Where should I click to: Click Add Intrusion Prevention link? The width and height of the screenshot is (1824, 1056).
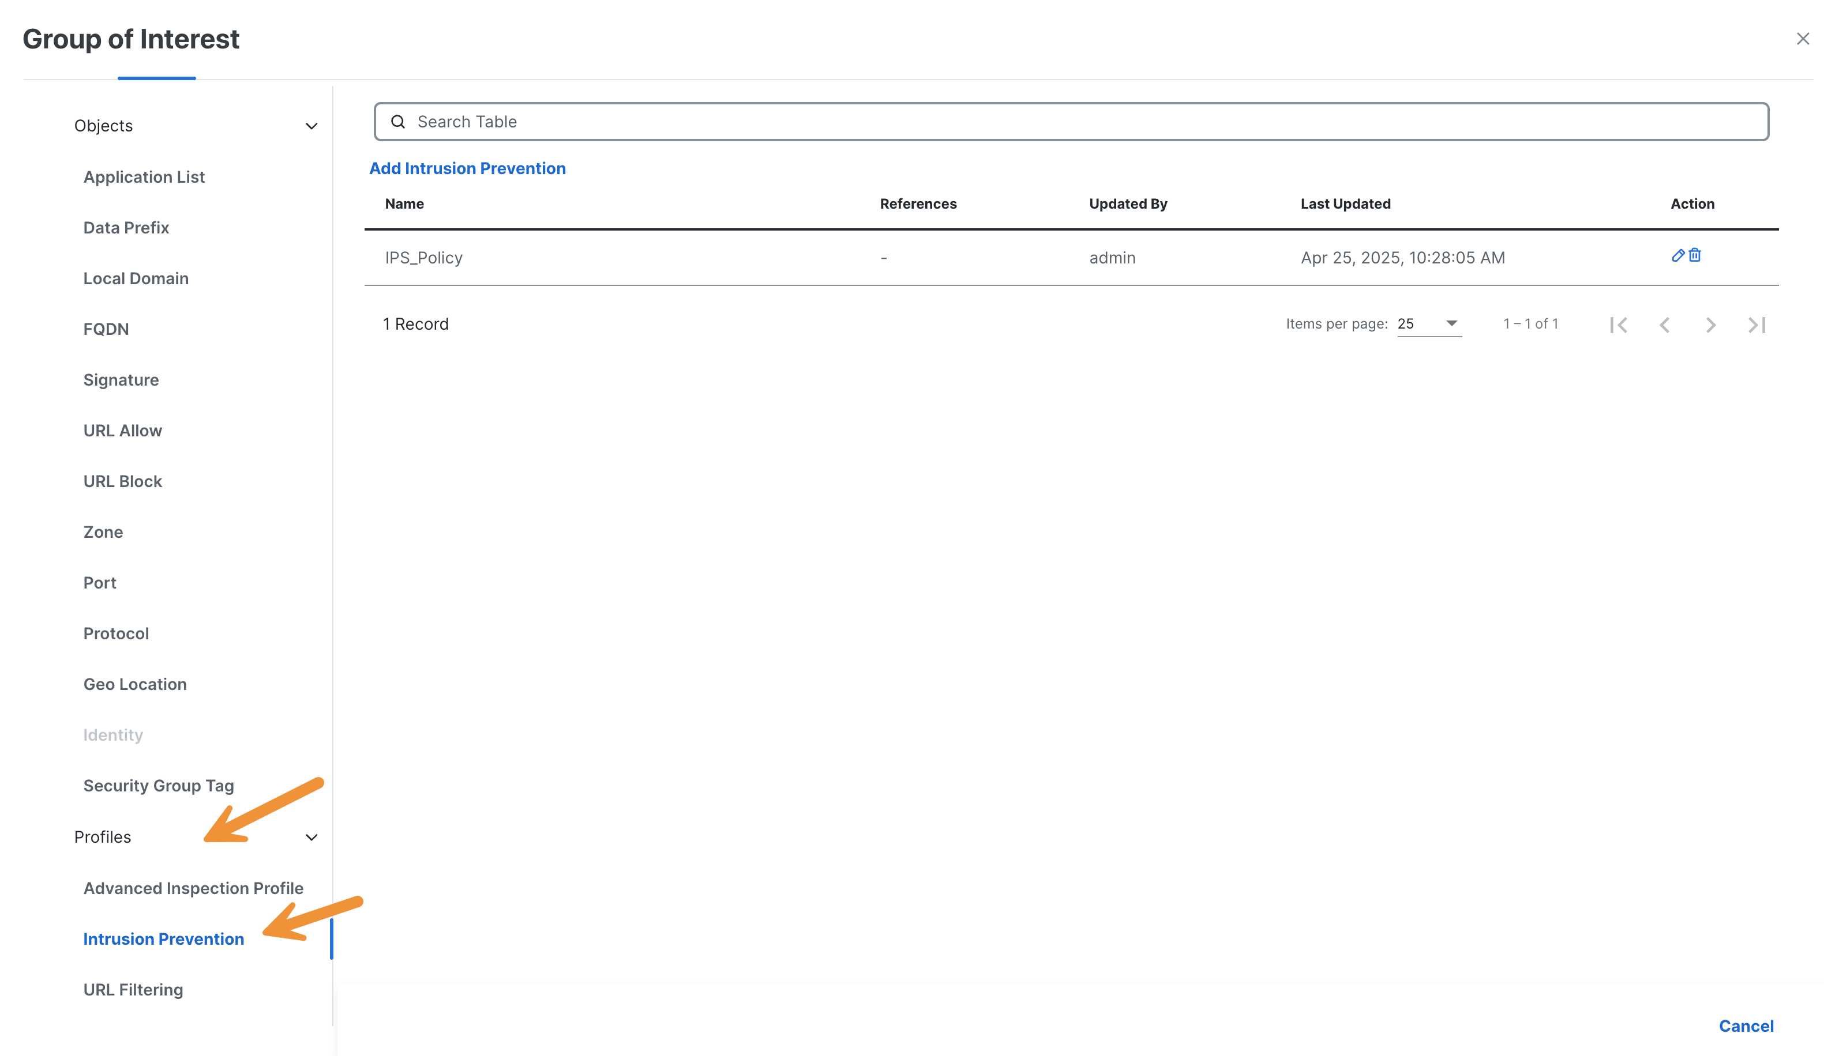[468, 168]
